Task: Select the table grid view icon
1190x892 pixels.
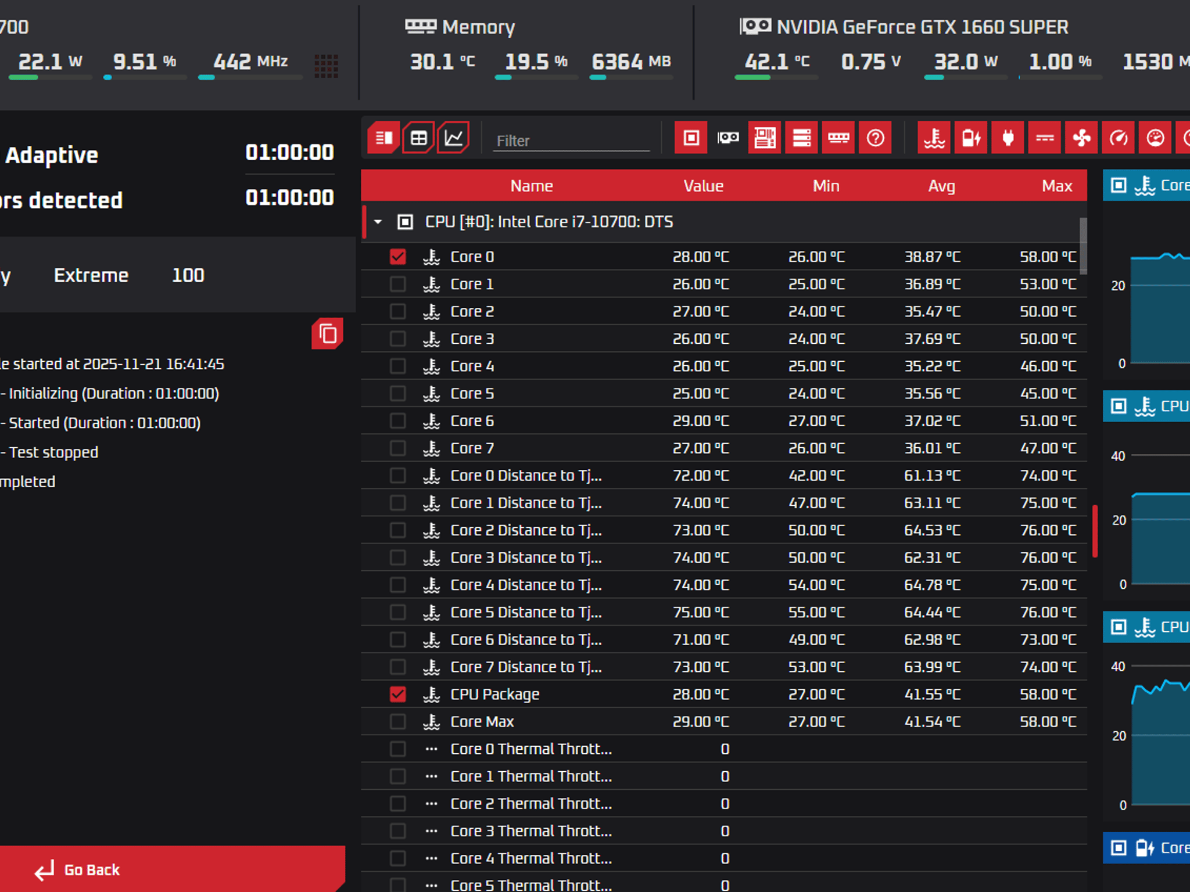Action: click(x=418, y=138)
